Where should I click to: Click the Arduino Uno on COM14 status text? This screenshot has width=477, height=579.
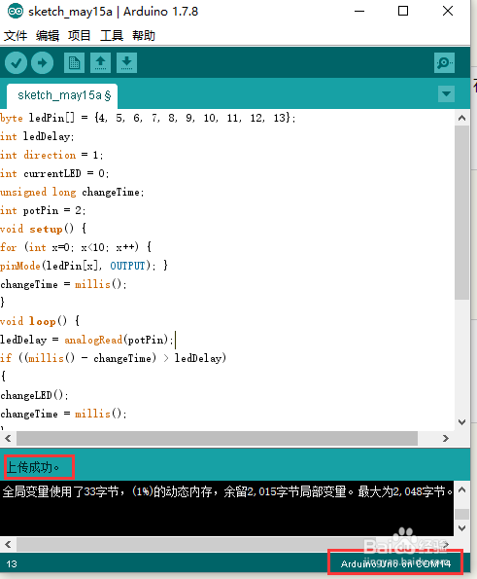395,563
